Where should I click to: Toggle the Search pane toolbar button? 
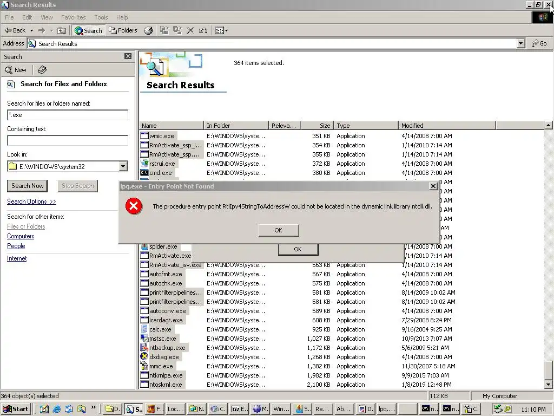click(x=88, y=31)
